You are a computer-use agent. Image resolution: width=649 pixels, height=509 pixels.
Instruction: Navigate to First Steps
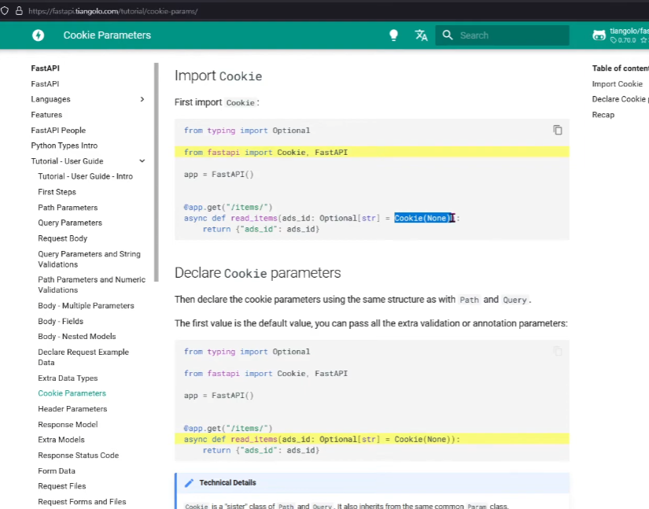click(57, 192)
